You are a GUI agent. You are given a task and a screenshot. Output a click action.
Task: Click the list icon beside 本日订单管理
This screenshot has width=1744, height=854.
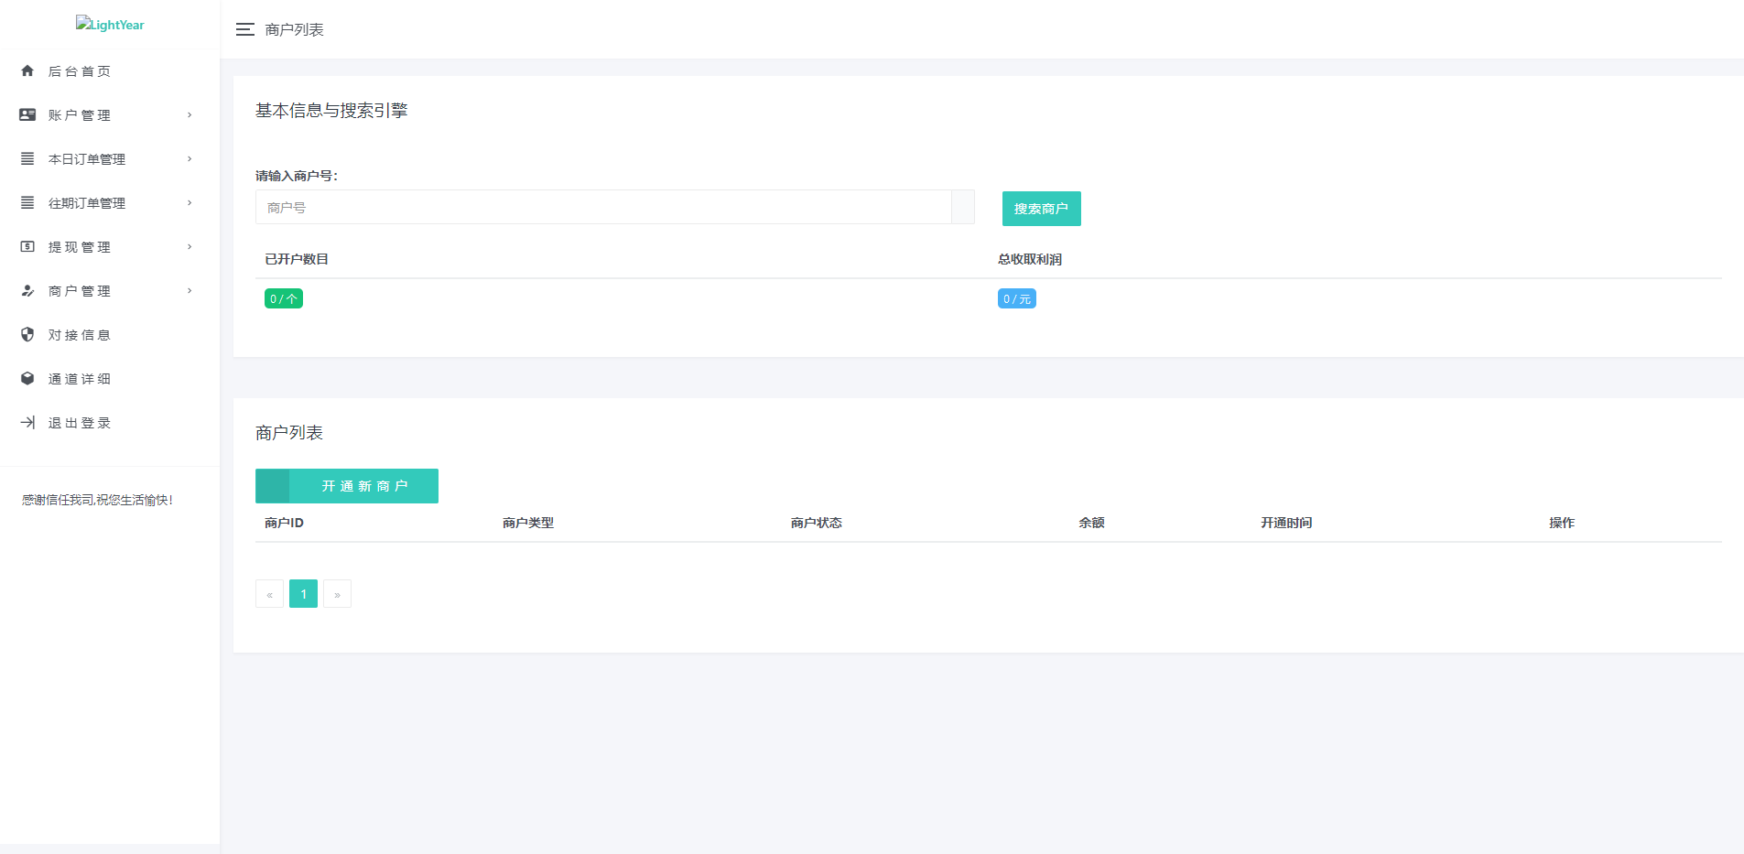pyautogui.click(x=27, y=158)
